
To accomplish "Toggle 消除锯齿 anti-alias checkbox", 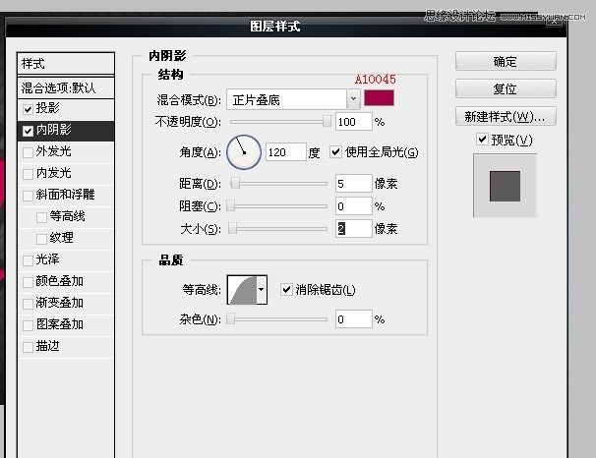I will (286, 289).
